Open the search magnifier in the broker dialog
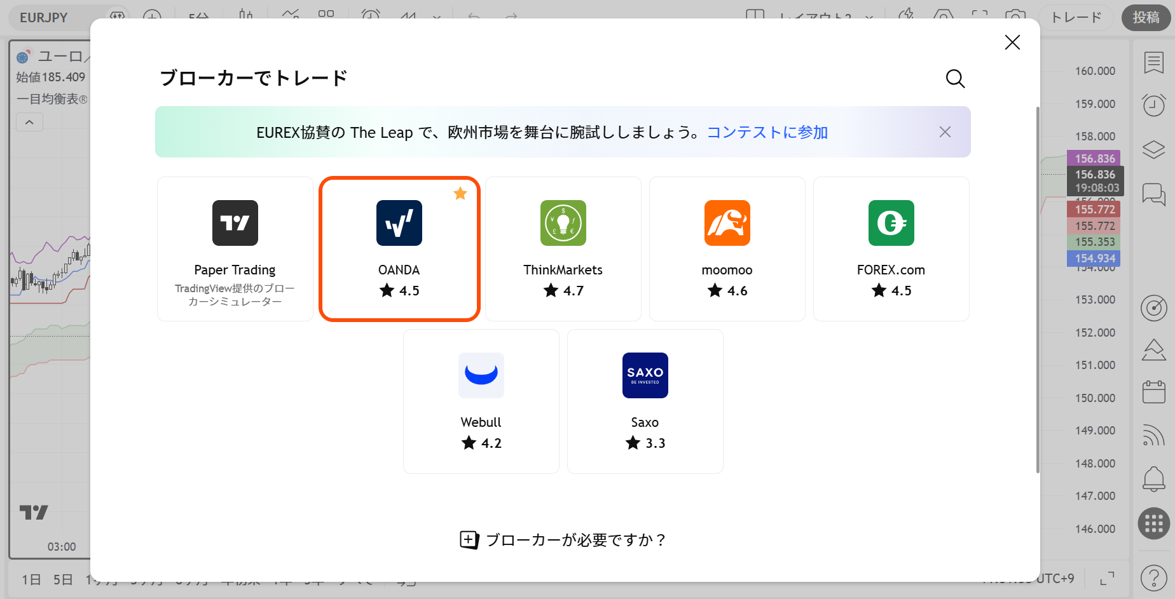 tap(955, 79)
